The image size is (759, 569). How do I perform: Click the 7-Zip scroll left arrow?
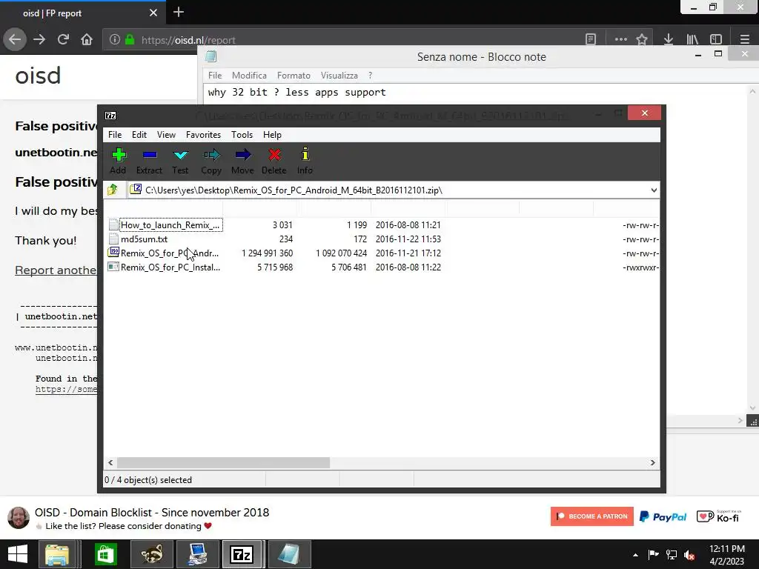click(x=110, y=463)
